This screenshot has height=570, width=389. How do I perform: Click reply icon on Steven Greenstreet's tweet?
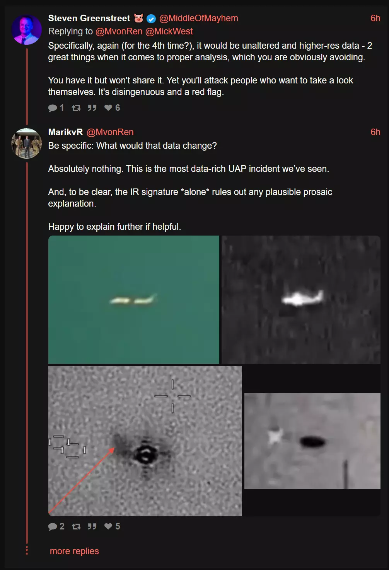[53, 108]
